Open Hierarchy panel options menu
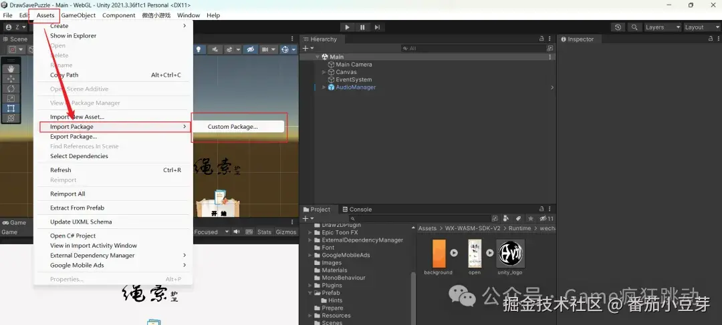Screen dimensions: 722x325 tap(550, 39)
